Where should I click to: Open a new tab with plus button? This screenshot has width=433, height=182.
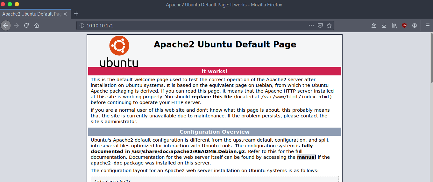pos(76,14)
